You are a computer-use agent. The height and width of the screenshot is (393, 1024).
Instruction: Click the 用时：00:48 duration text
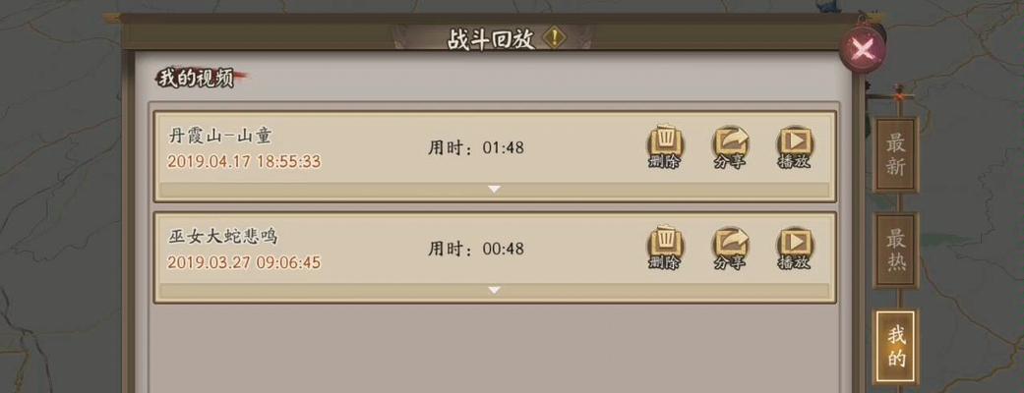(x=475, y=249)
